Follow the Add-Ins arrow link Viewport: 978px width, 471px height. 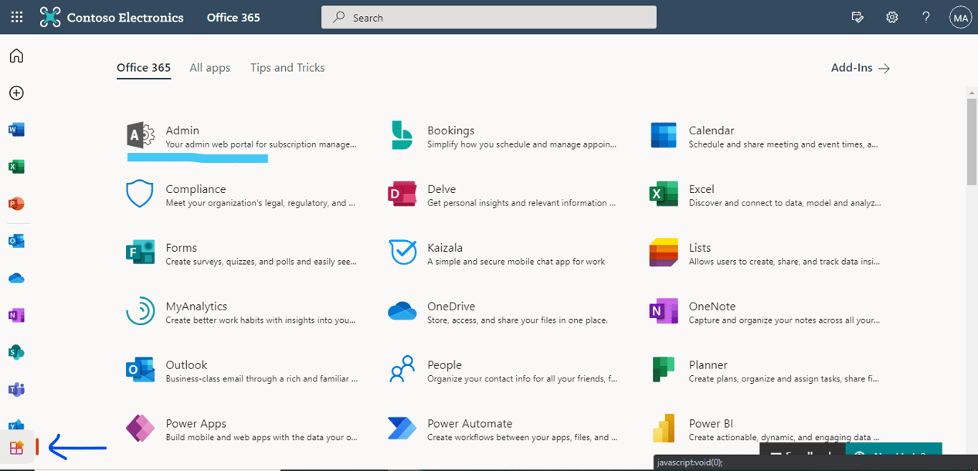tap(861, 68)
